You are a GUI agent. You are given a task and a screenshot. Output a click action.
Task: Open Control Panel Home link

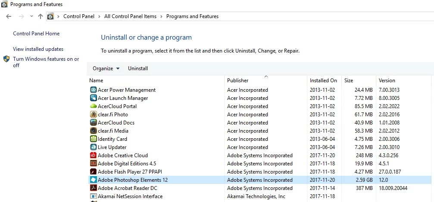pos(36,34)
